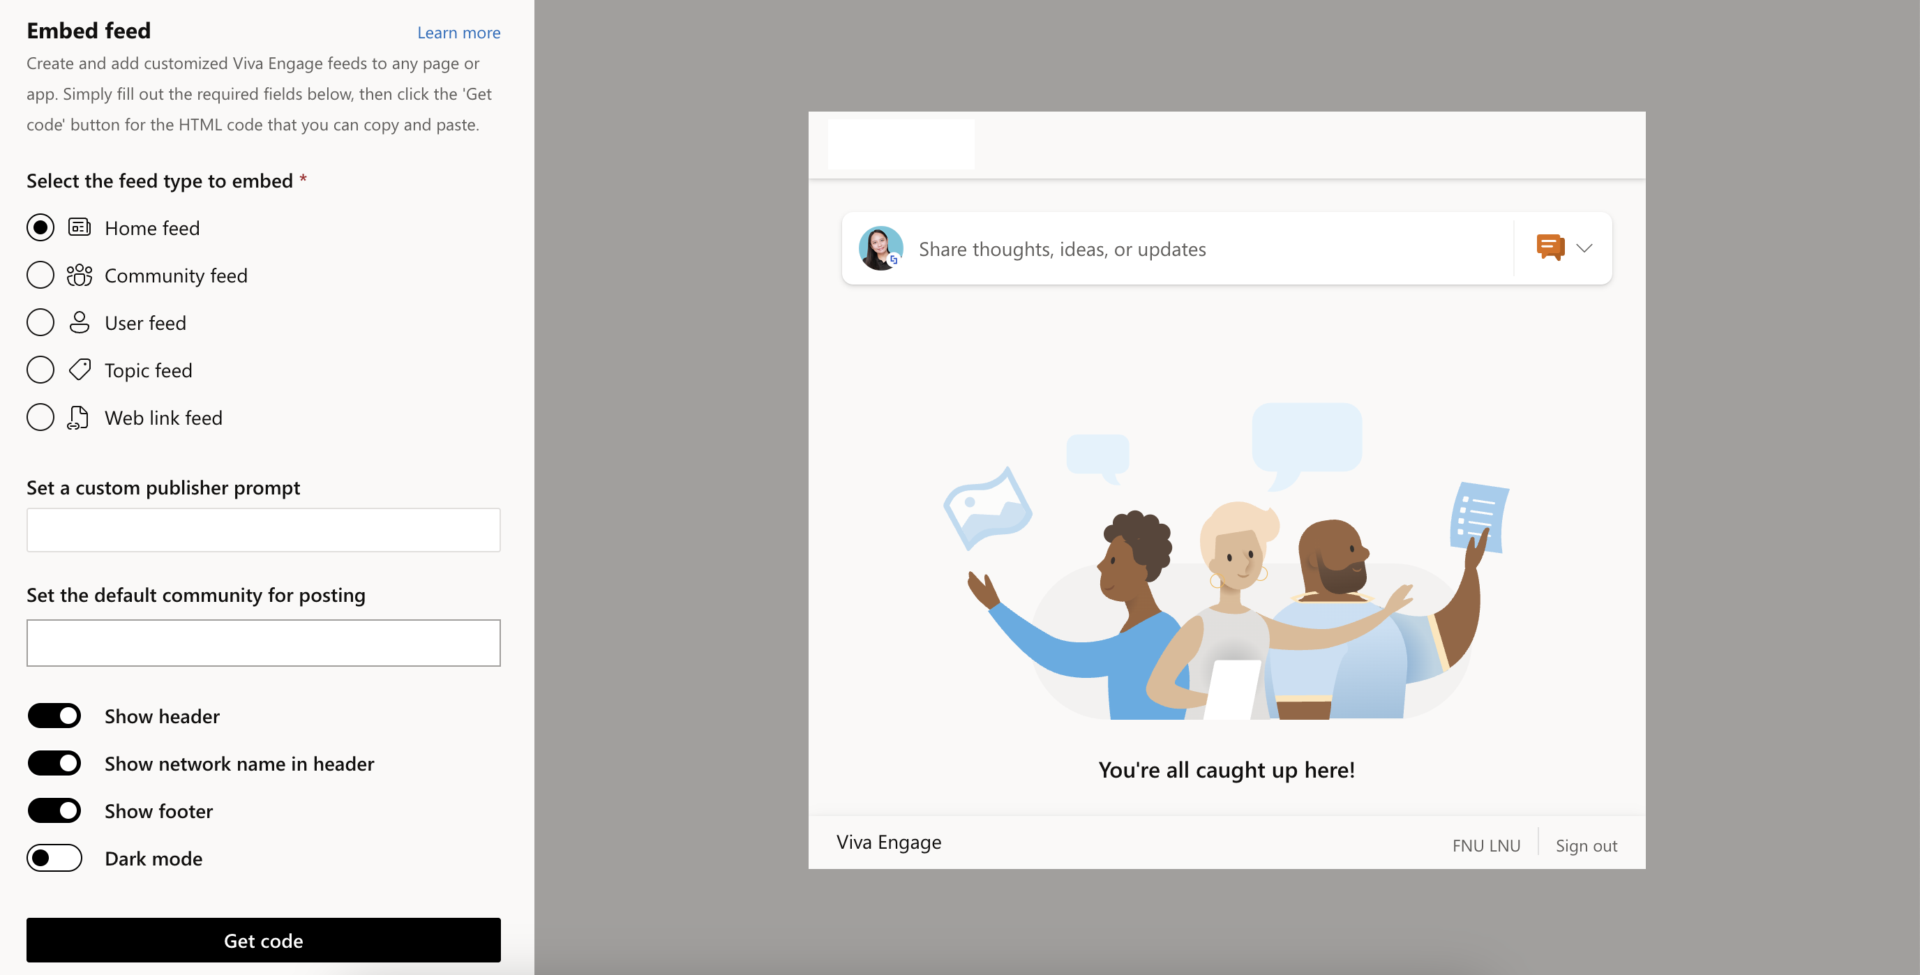This screenshot has height=975, width=1920.
Task: Expand the post type chevron dropdown
Action: (x=1584, y=248)
